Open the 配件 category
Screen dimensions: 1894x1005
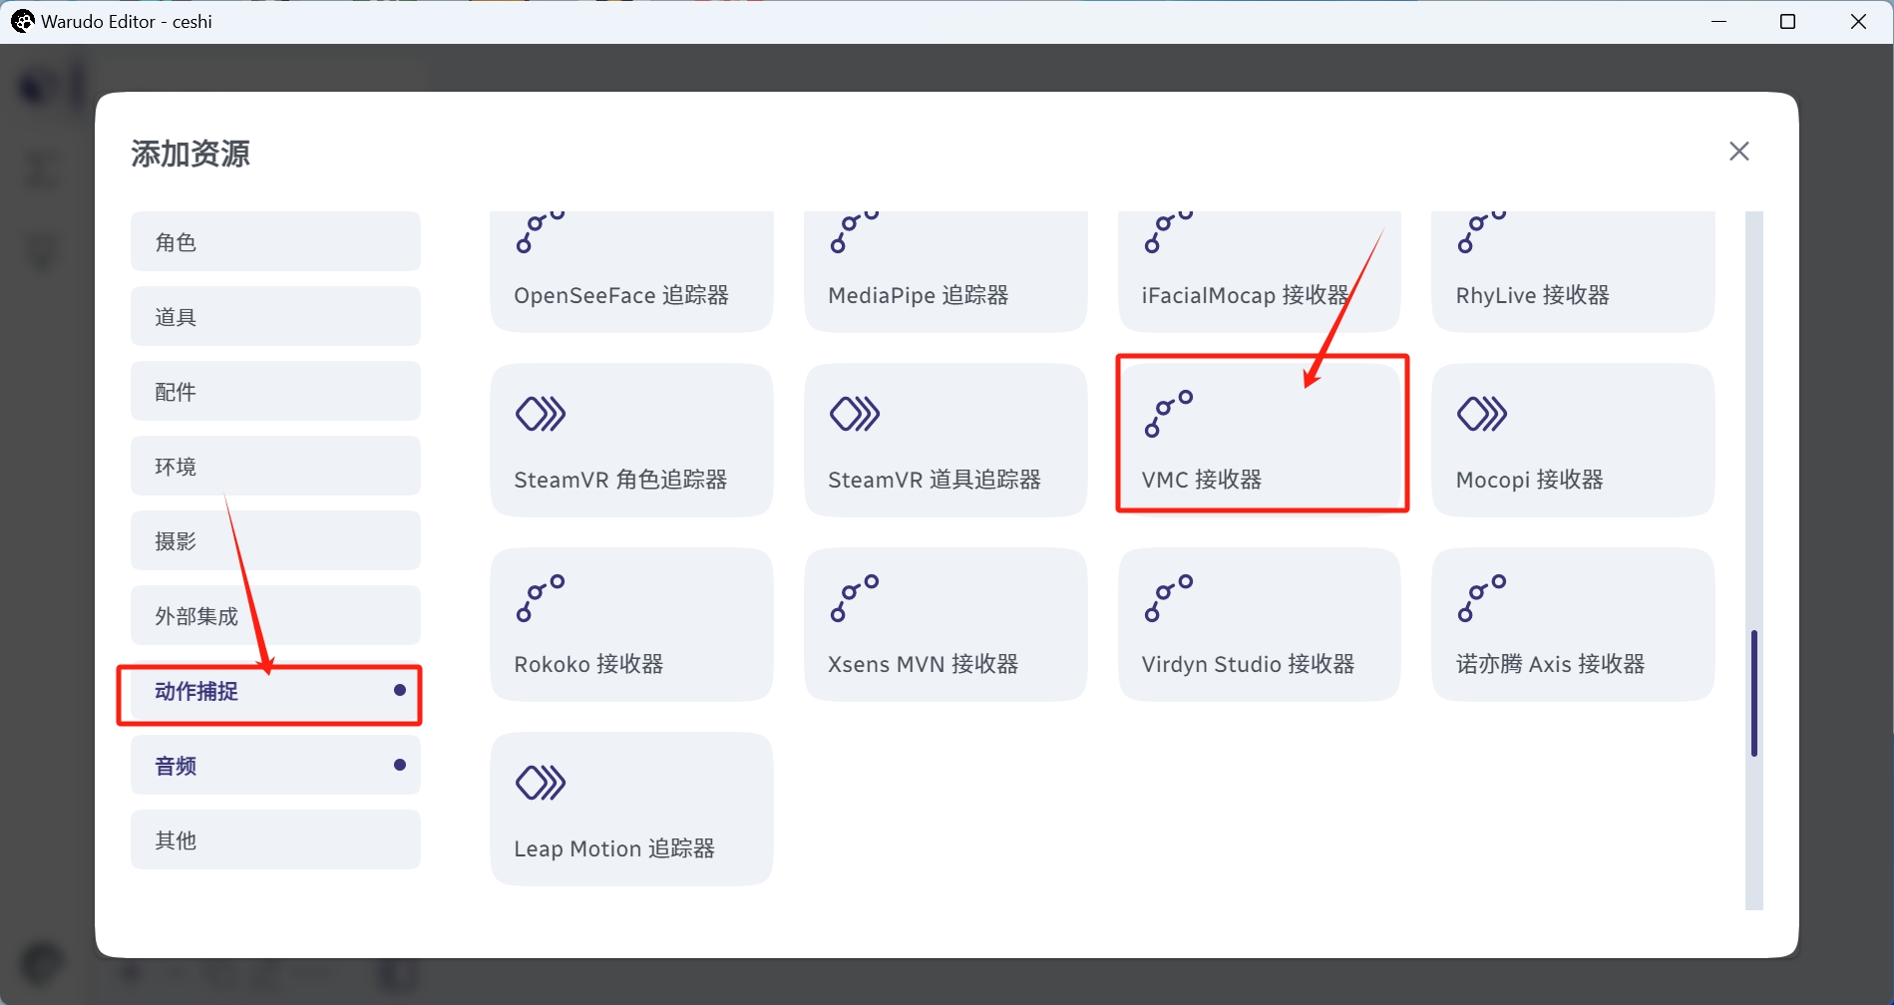pos(275,391)
